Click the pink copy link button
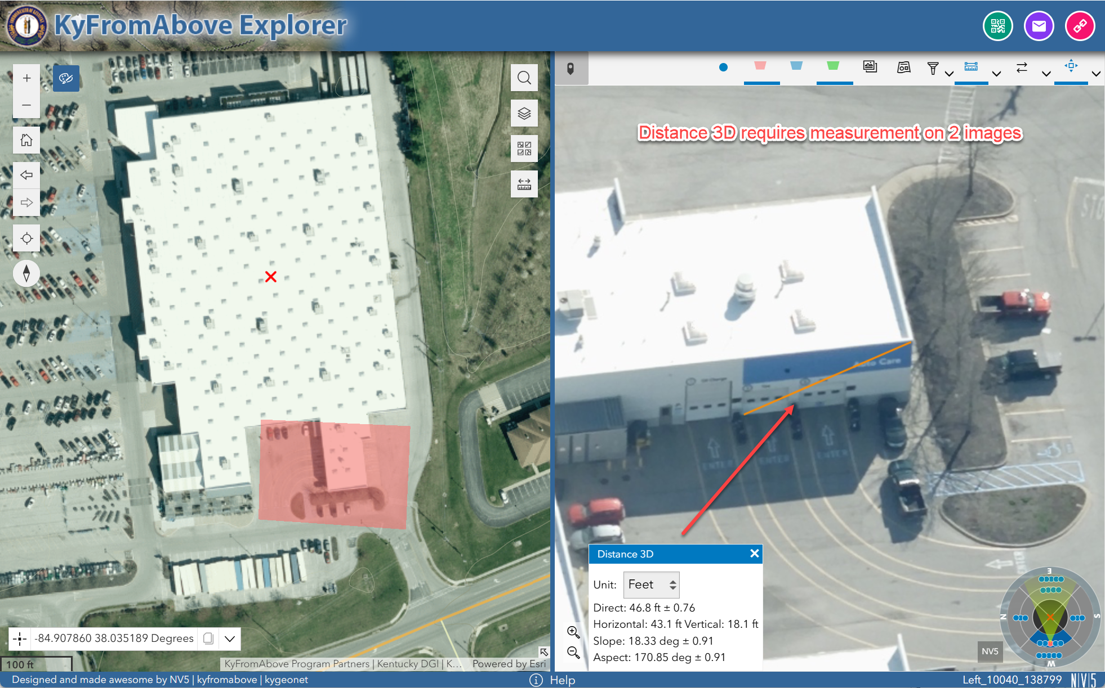Viewport: 1105px width, 688px height. 1080,26
